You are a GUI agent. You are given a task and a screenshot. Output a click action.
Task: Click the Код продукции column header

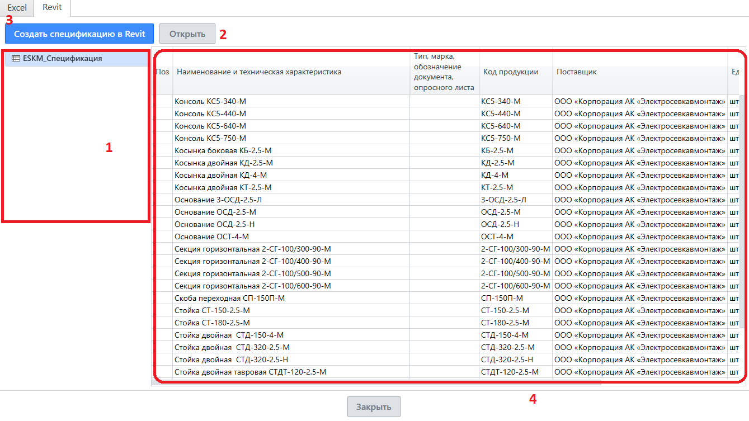click(511, 72)
